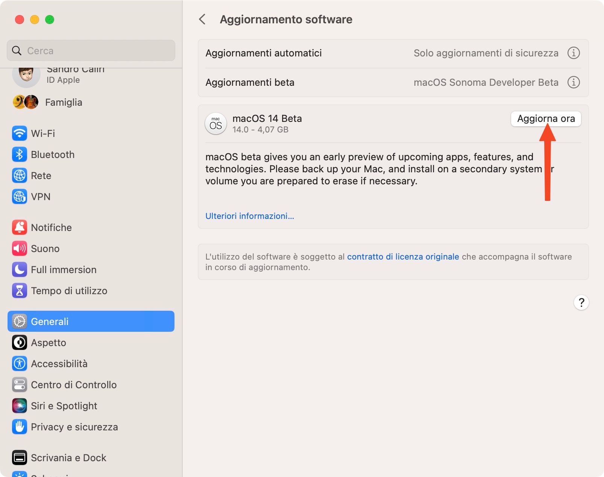Image resolution: width=604 pixels, height=477 pixels.
Task: Select Bluetooth label in the sidebar
Action: [x=53, y=155]
